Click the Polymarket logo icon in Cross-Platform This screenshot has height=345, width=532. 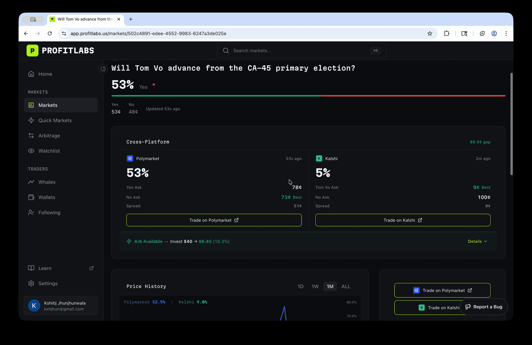click(130, 159)
